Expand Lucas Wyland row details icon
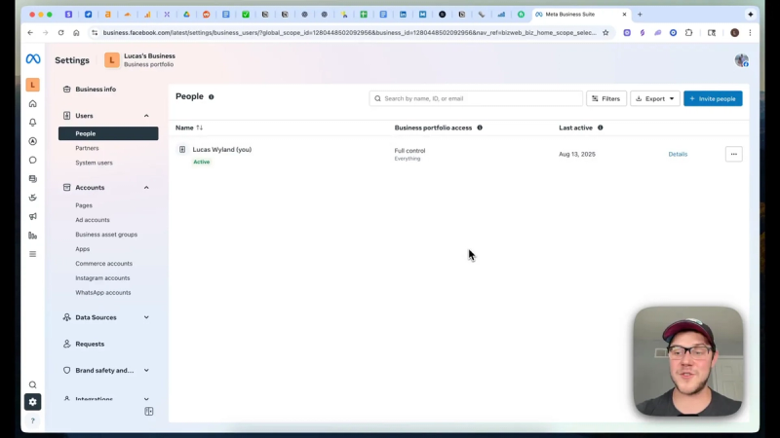This screenshot has width=780, height=438. (182, 150)
